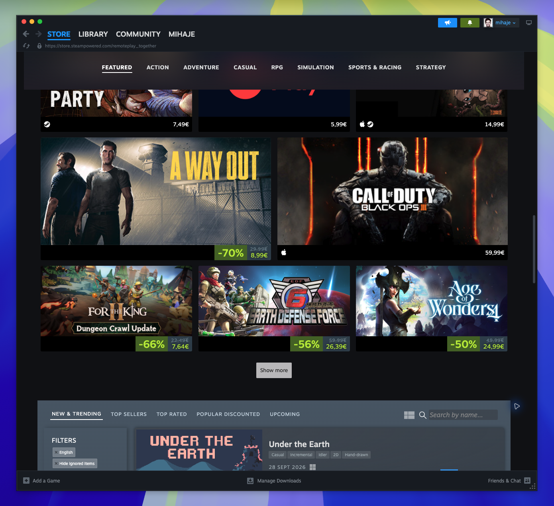Reload the store page
The width and height of the screenshot is (554, 506).
[26, 46]
